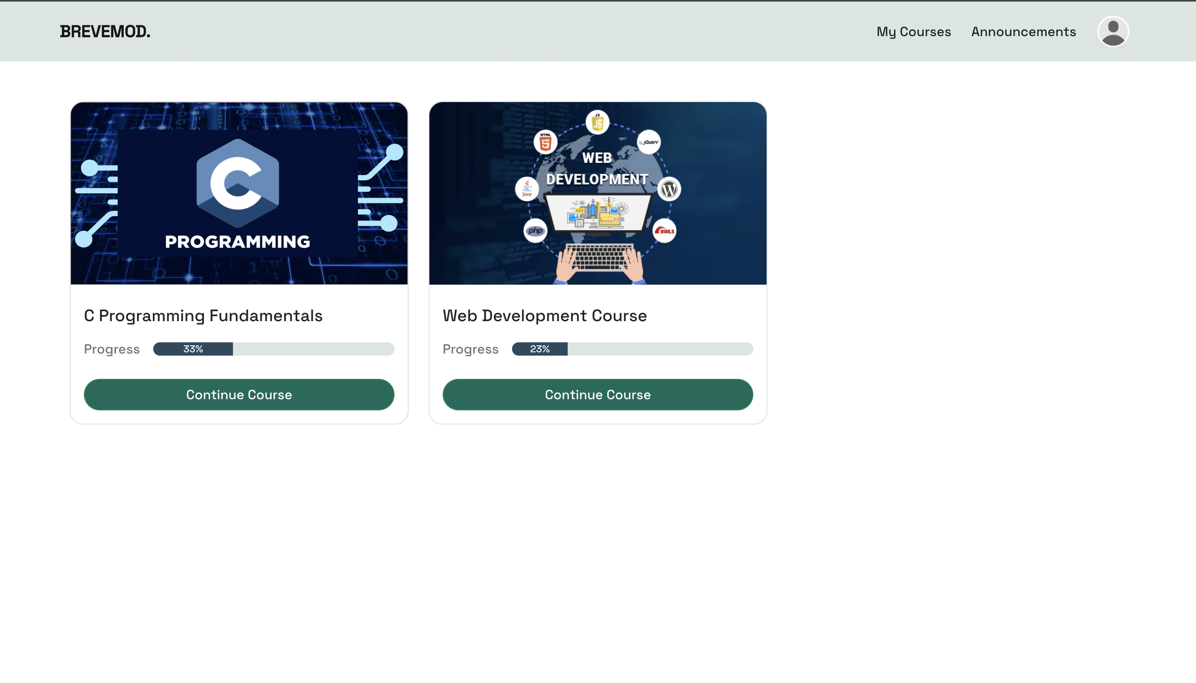The width and height of the screenshot is (1196, 683).
Task: Open the user profile avatar icon
Action: (1113, 32)
